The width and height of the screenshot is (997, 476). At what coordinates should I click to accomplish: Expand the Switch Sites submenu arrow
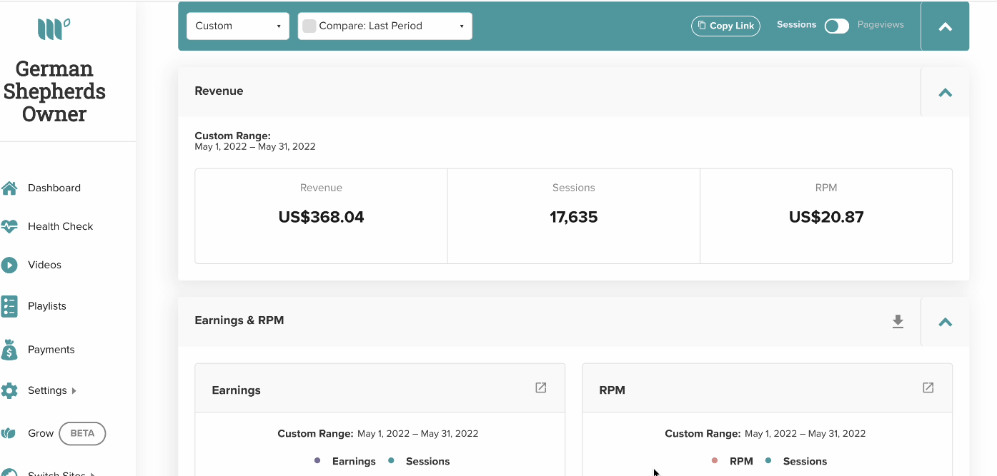92,473
